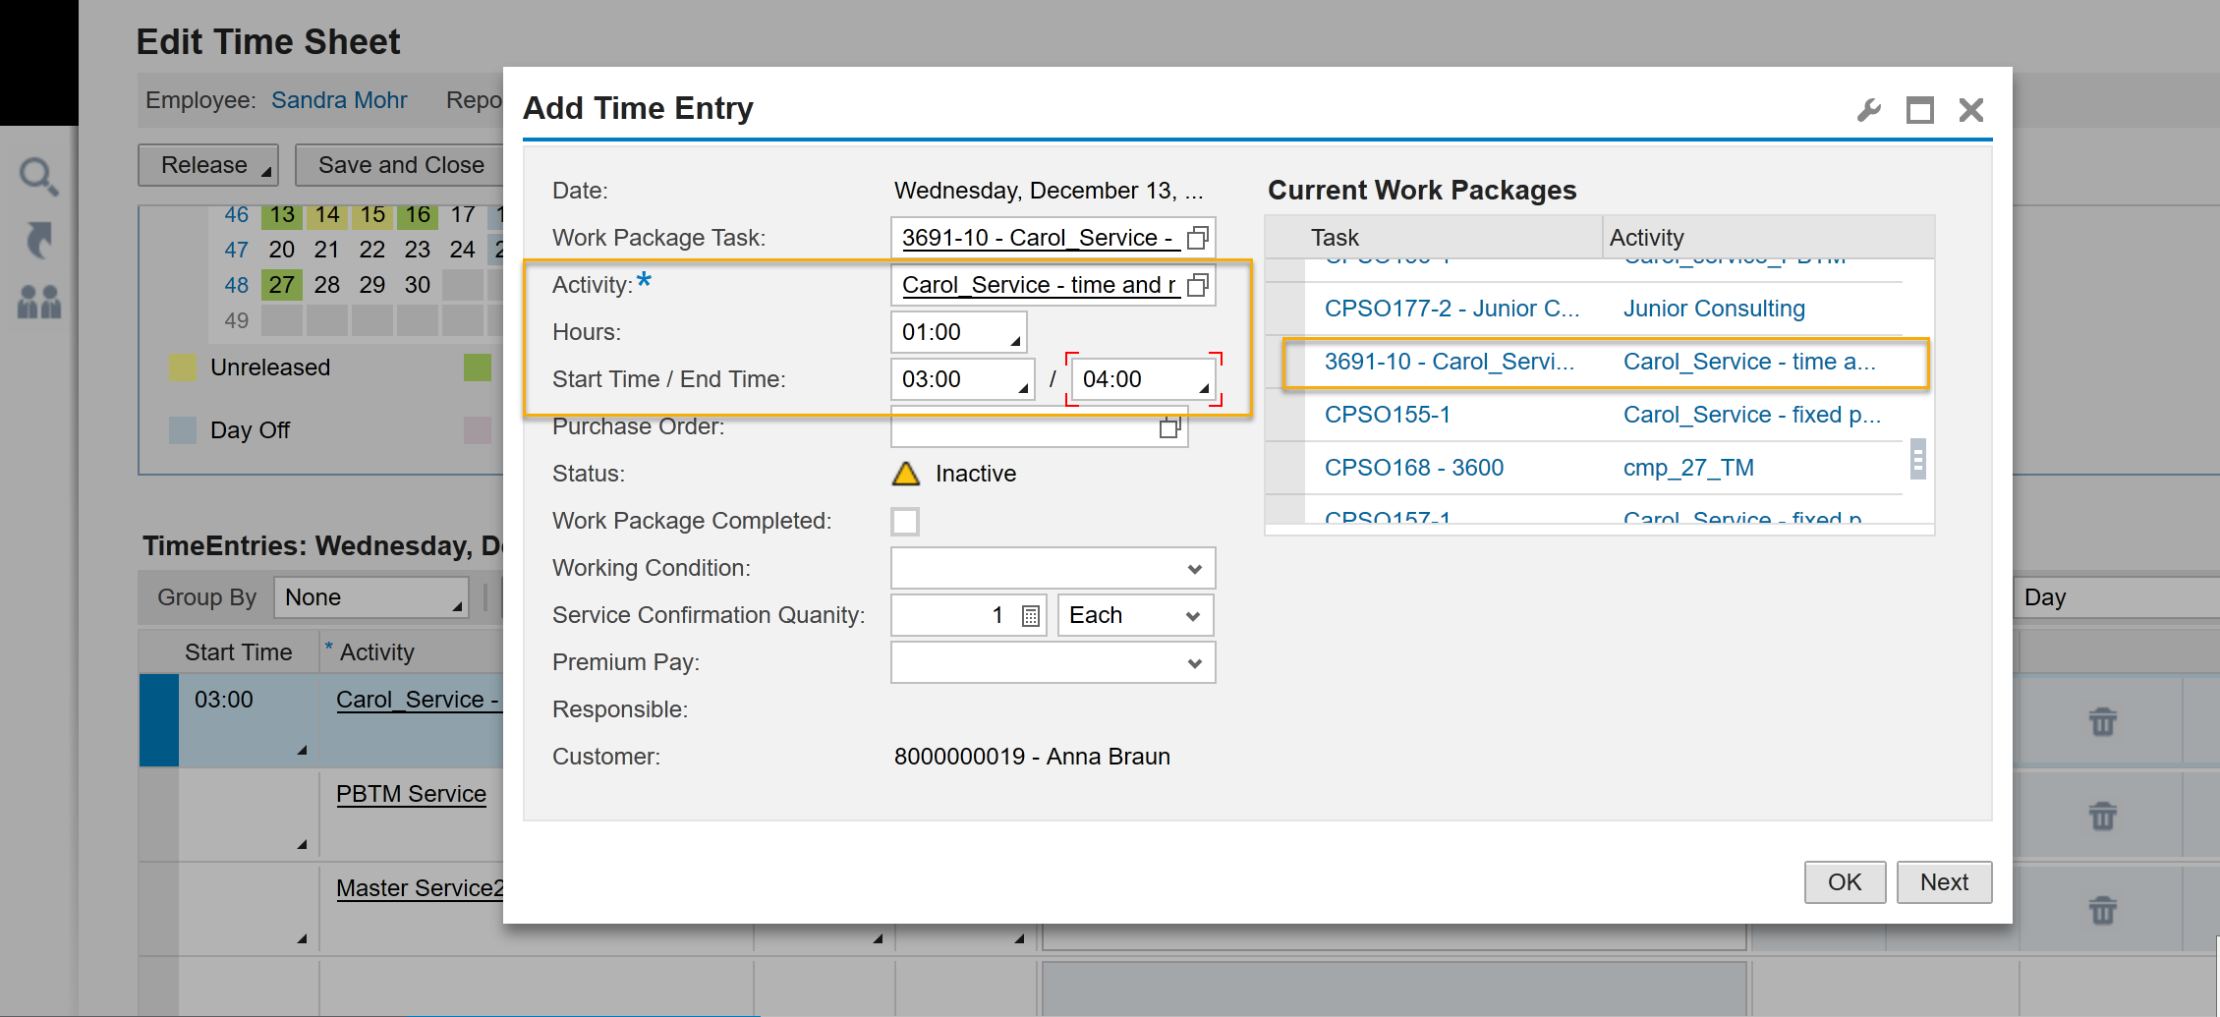Select calendar week 47
Image resolution: width=2220 pixels, height=1017 pixels.
click(x=236, y=250)
